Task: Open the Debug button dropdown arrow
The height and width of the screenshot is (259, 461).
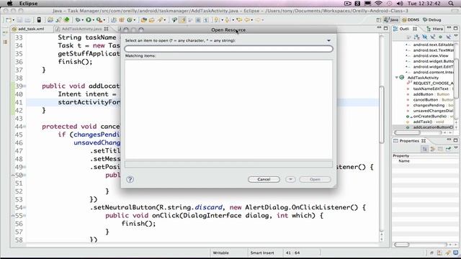Action: [x=82, y=20]
